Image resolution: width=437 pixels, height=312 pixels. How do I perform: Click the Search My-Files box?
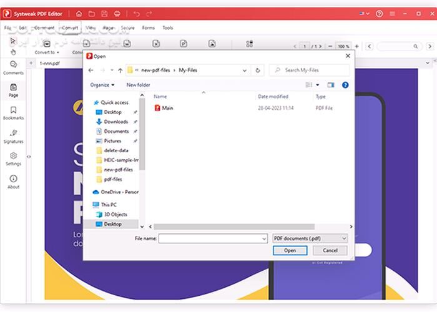tap(310, 70)
